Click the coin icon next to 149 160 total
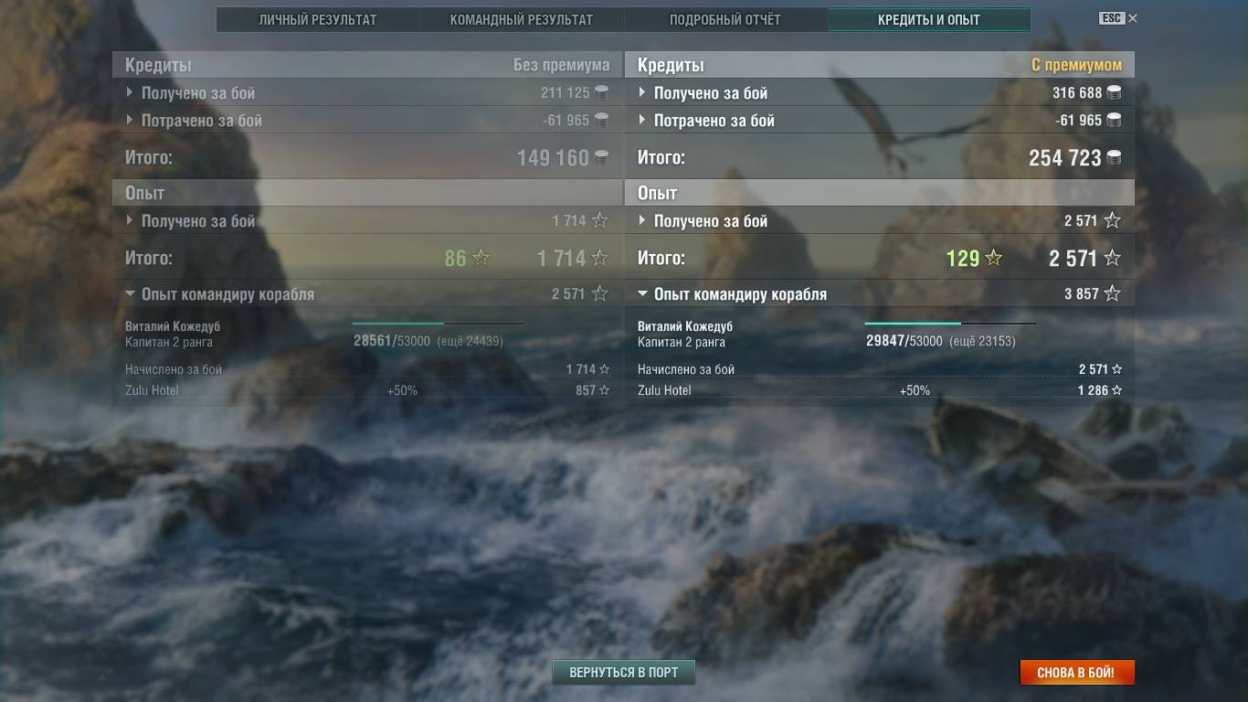 601,158
